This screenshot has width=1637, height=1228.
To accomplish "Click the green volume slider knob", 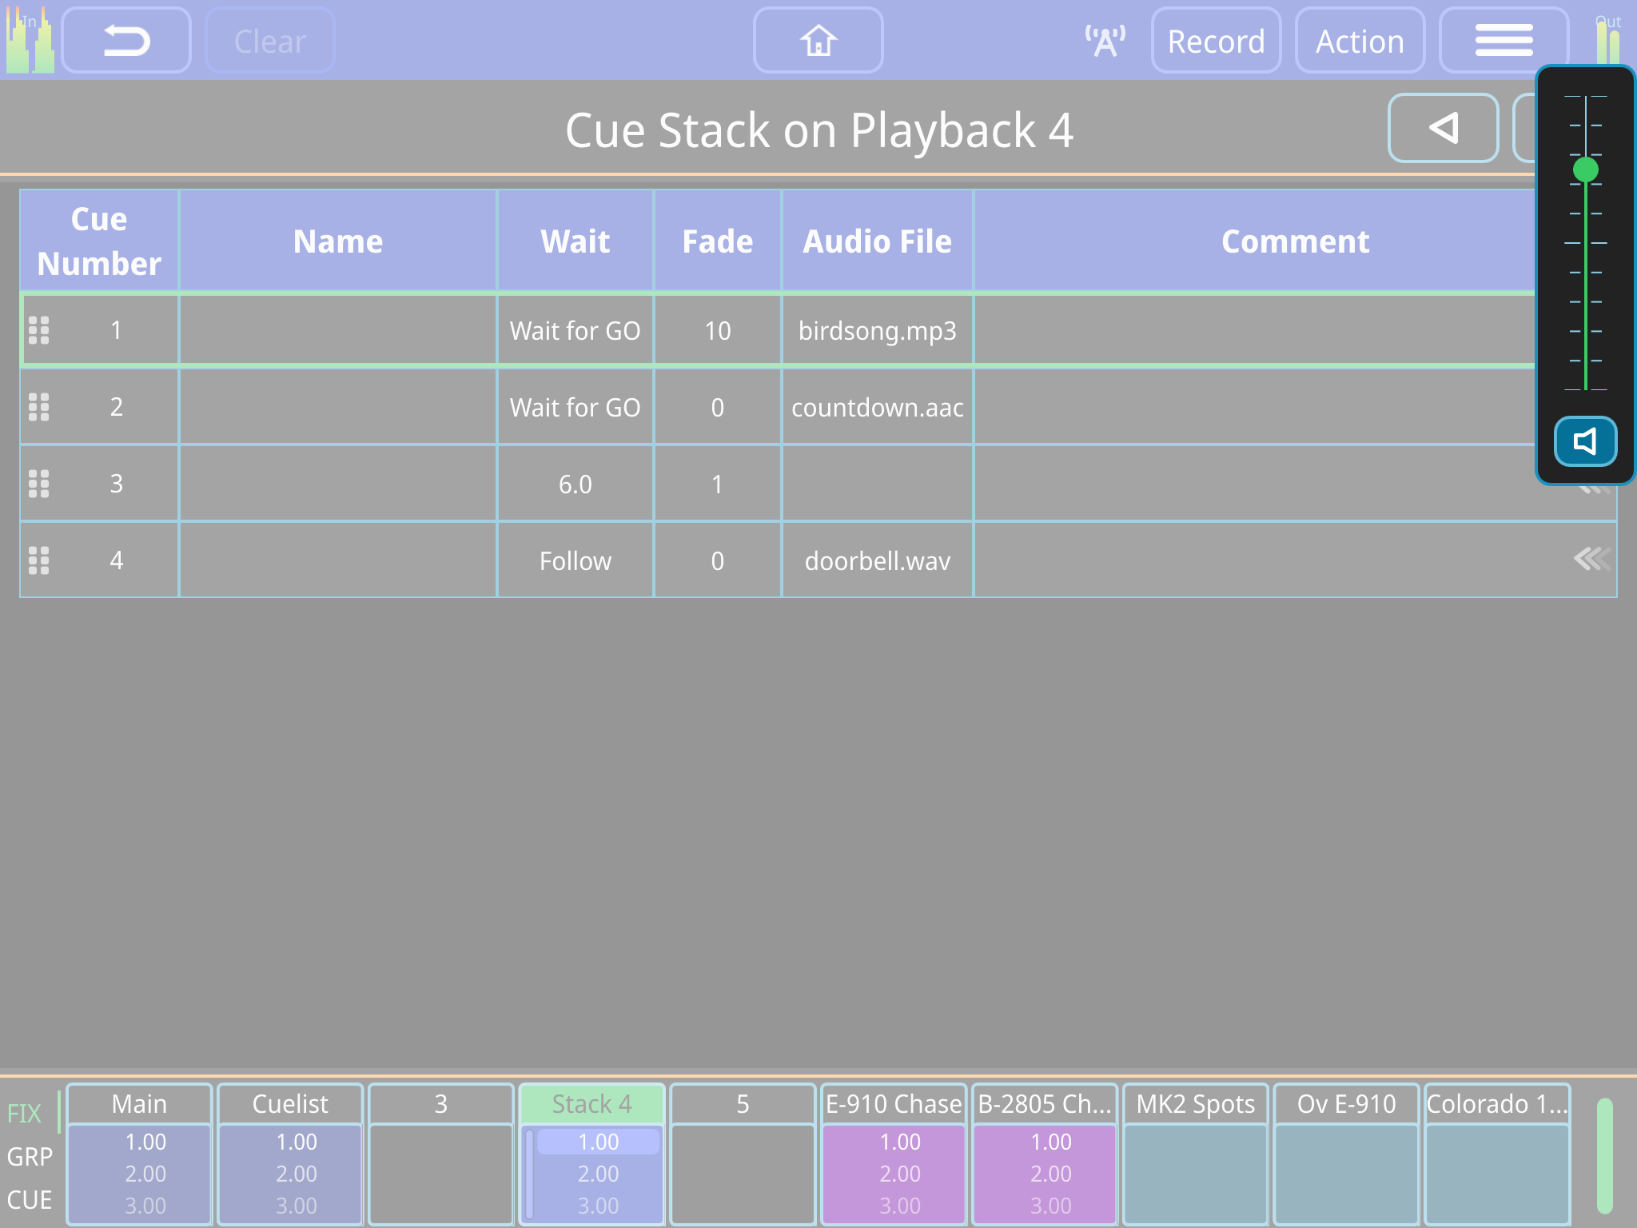I will (x=1585, y=169).
